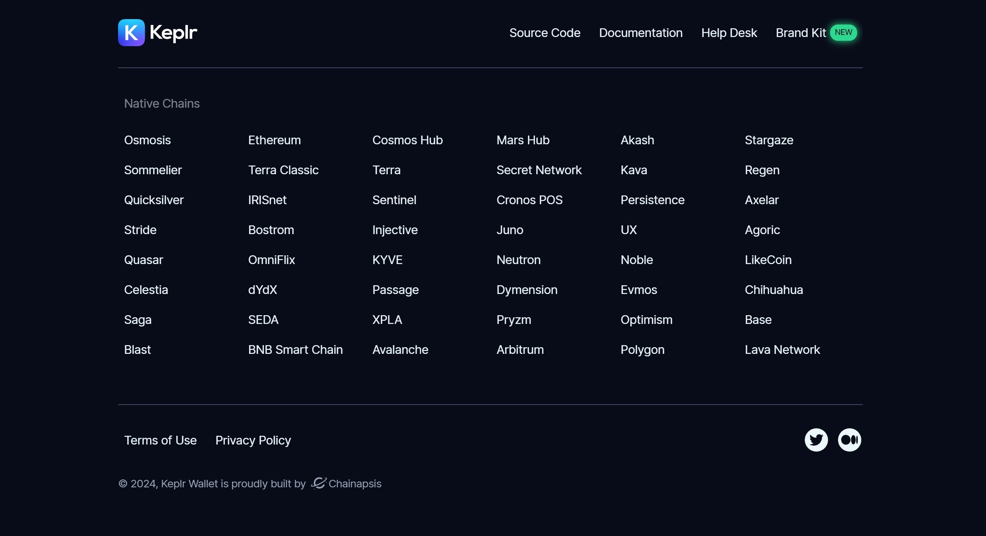Viewport: 986px width, 536px height.
Task: Click the UX chain link
Action: tap(629, 230)
